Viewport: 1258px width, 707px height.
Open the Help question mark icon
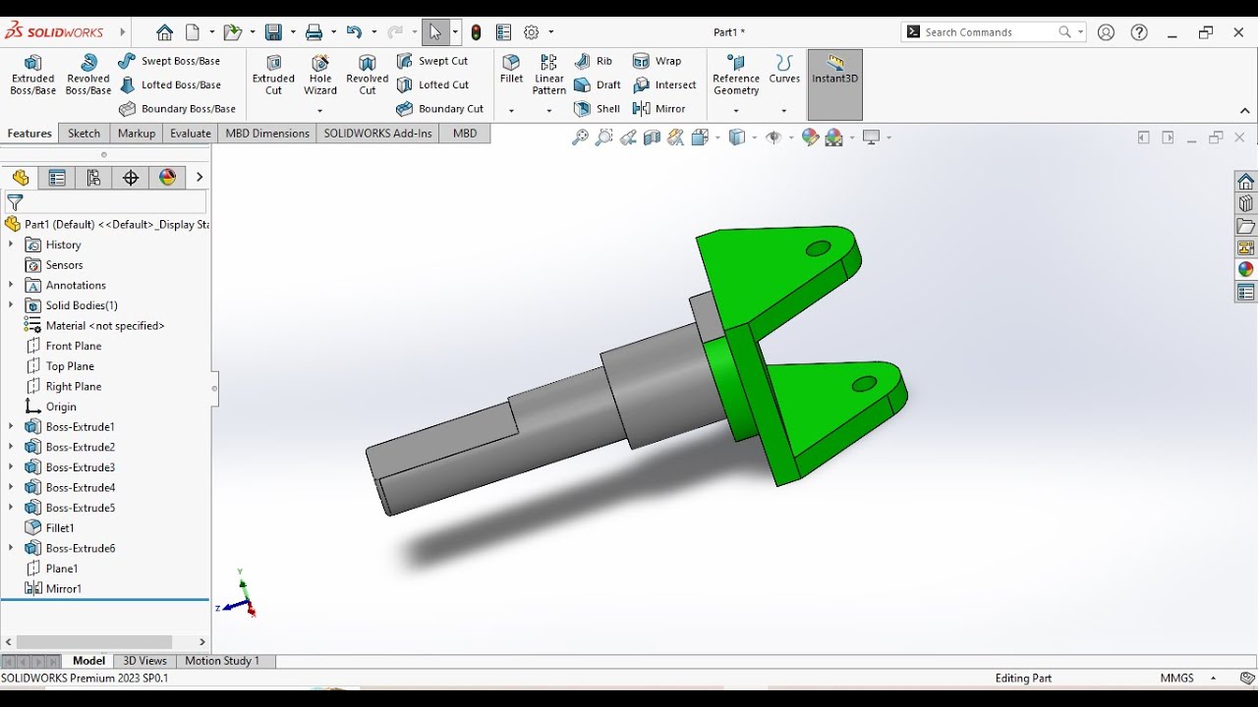[x=1139, y=32]
